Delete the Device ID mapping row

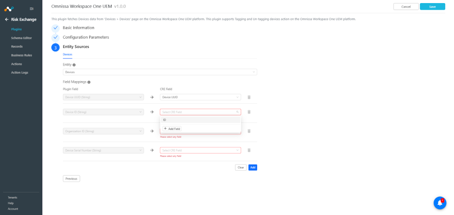(249, 112)
